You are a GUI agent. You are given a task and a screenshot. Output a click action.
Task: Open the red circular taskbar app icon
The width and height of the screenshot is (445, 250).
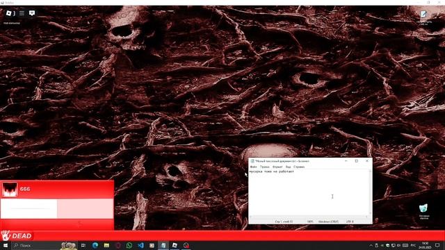pos(186,245)
